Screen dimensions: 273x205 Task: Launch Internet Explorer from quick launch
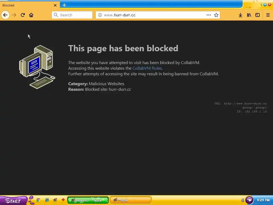pos(47,200)
